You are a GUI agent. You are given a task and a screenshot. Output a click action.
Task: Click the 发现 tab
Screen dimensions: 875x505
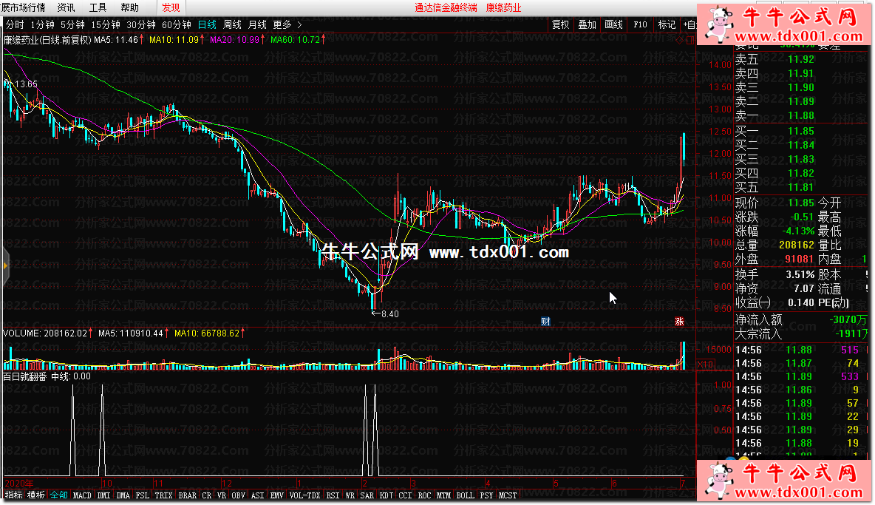(x=170, y=7)
